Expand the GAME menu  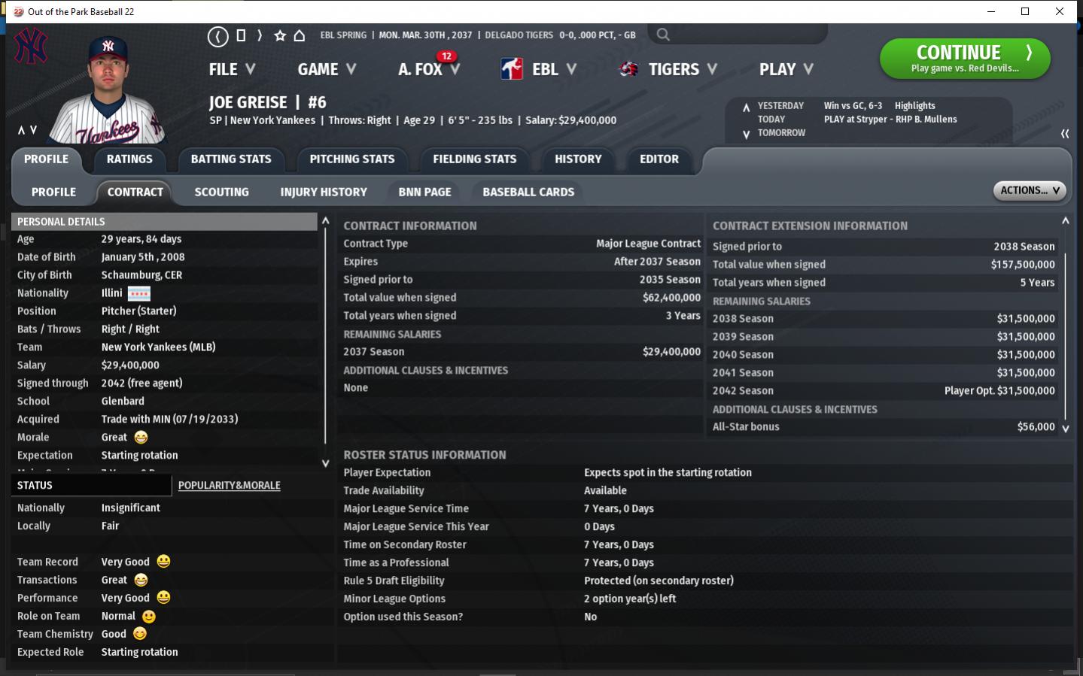click(327, 69)
